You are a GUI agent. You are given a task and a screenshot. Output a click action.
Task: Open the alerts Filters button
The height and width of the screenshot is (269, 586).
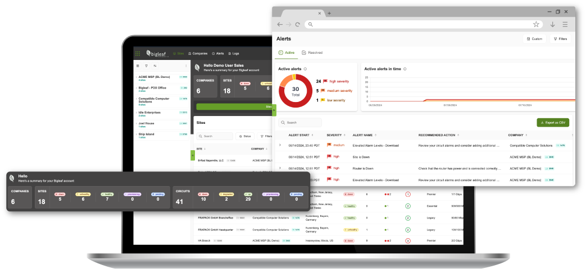pos(560,39)
